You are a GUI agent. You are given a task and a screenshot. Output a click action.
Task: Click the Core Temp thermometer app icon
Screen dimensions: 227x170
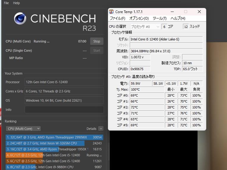click(111, 12)
